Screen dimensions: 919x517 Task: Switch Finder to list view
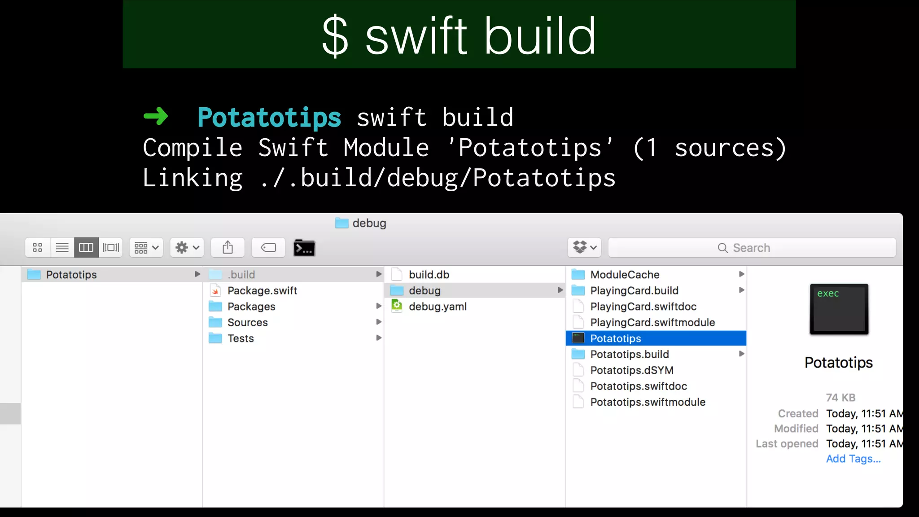62,248
